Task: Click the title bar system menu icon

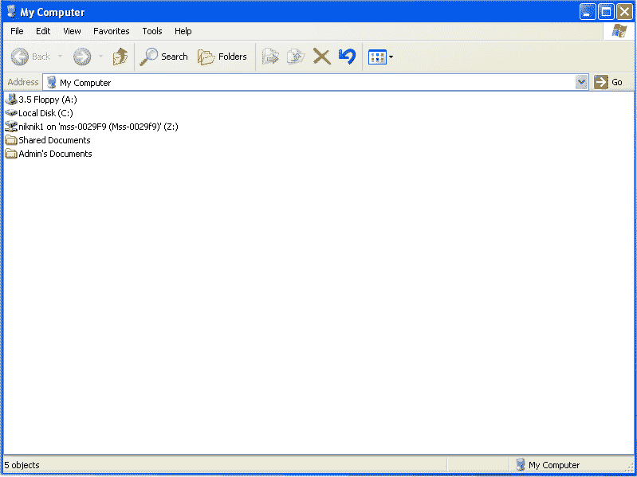Action: coord(11,12)
